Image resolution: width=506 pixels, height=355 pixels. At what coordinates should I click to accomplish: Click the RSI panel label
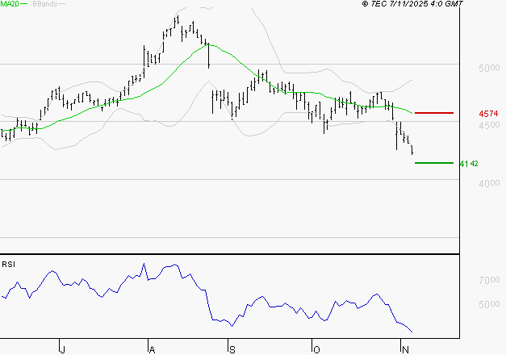click(8, 265)
